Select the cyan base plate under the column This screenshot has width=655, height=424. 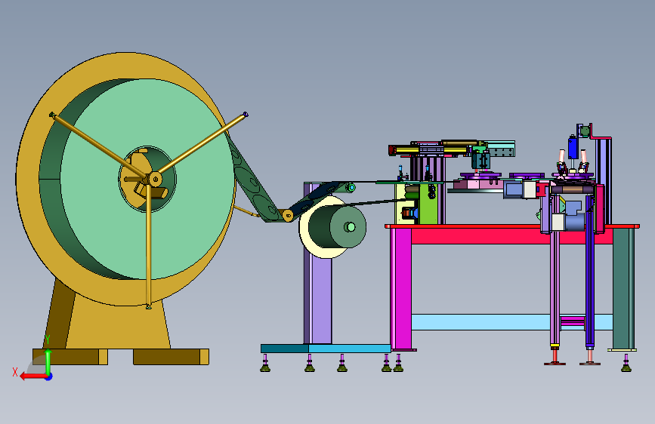[326, 349]
